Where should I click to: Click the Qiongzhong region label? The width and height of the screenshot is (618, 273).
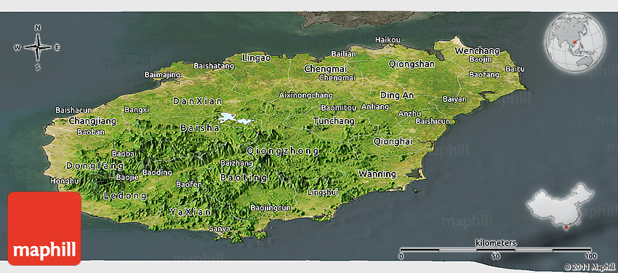coord(283,151)
